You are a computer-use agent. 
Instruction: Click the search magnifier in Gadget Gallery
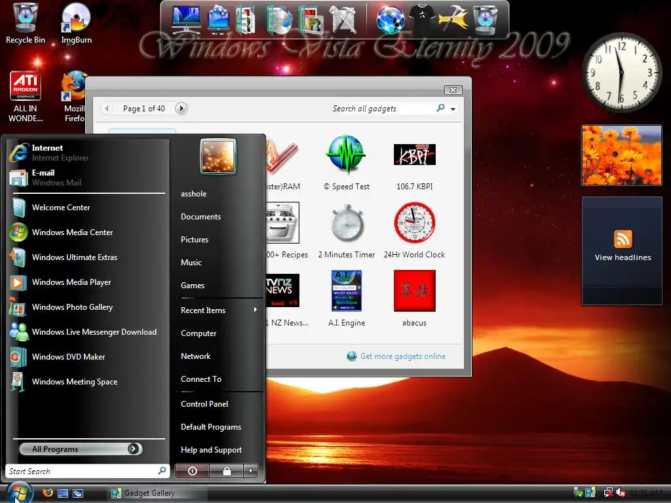point(440,108)
